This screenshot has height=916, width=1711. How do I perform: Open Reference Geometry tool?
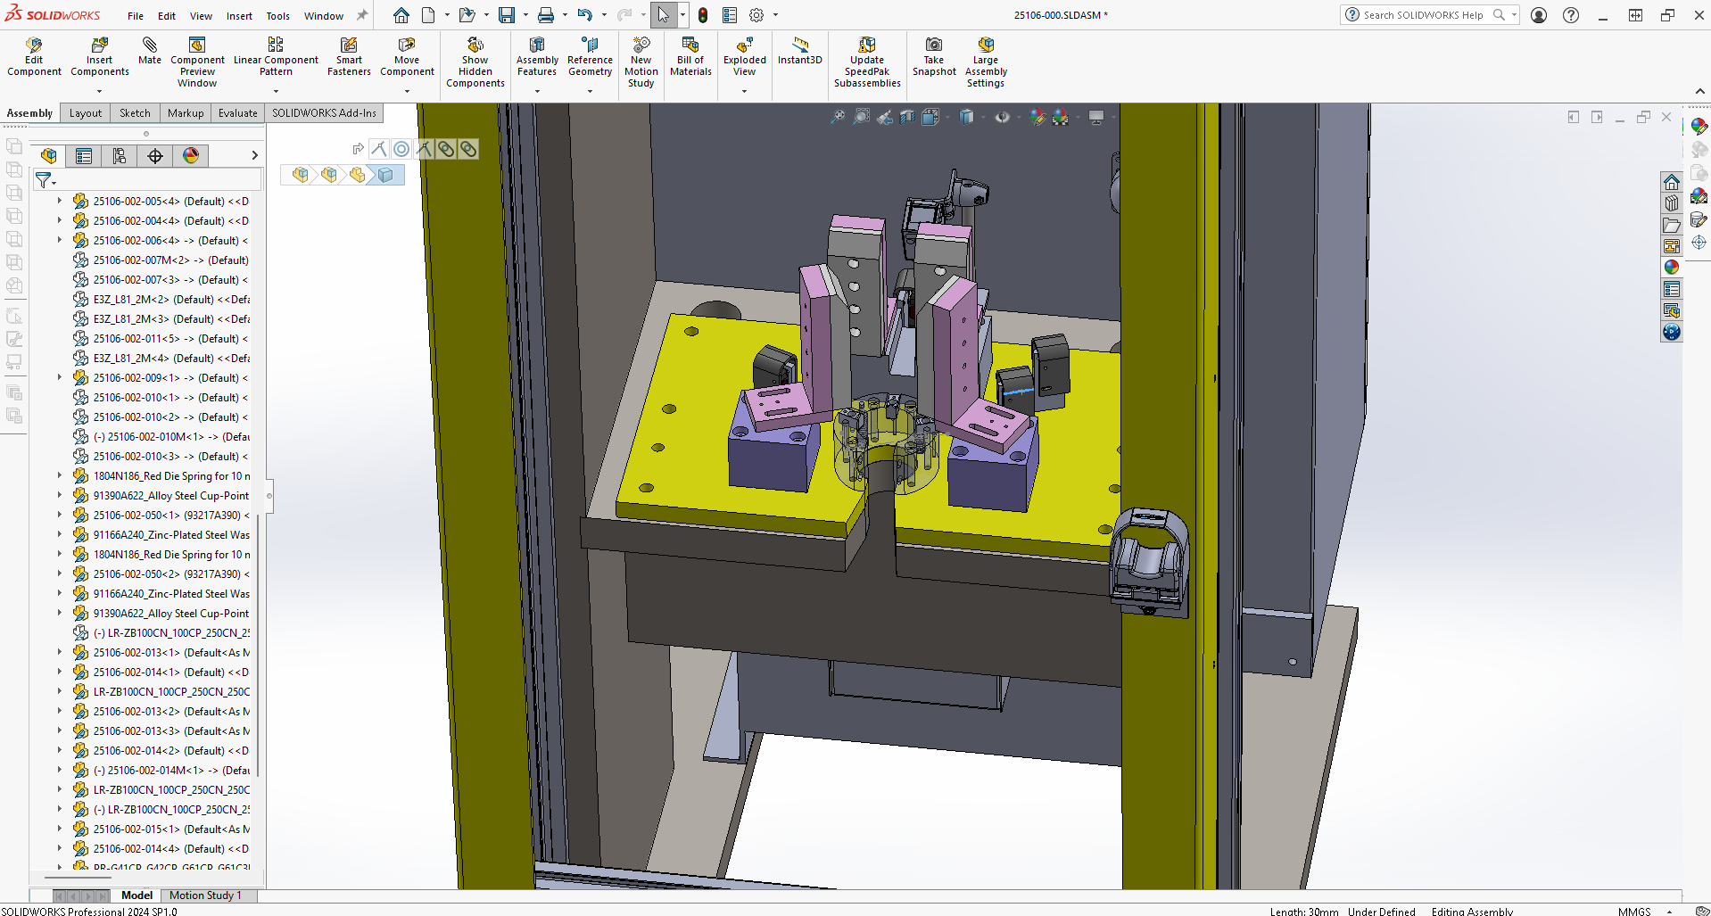[x=590, y=57]
